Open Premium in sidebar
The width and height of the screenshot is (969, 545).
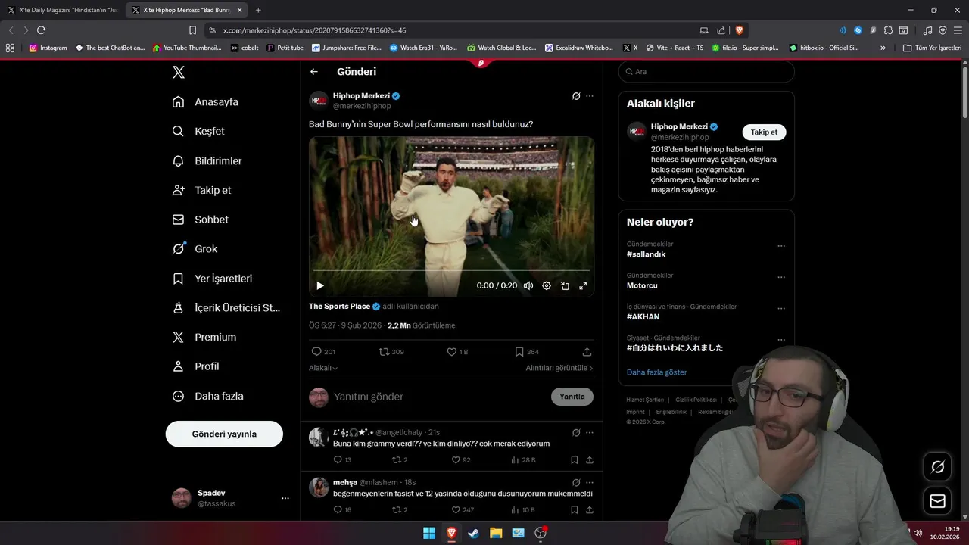(x=204, y=338)
